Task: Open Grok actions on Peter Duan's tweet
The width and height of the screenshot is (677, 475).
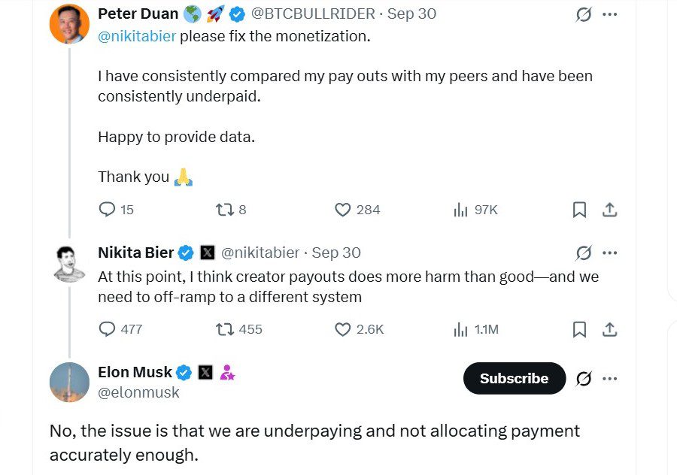Action: [583, 14]
